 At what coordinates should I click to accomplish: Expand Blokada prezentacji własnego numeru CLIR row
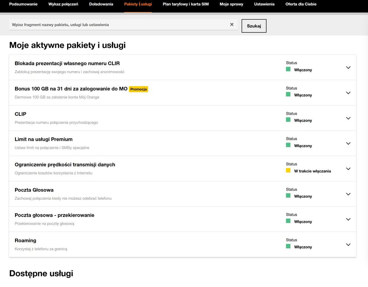coord(348,67)
